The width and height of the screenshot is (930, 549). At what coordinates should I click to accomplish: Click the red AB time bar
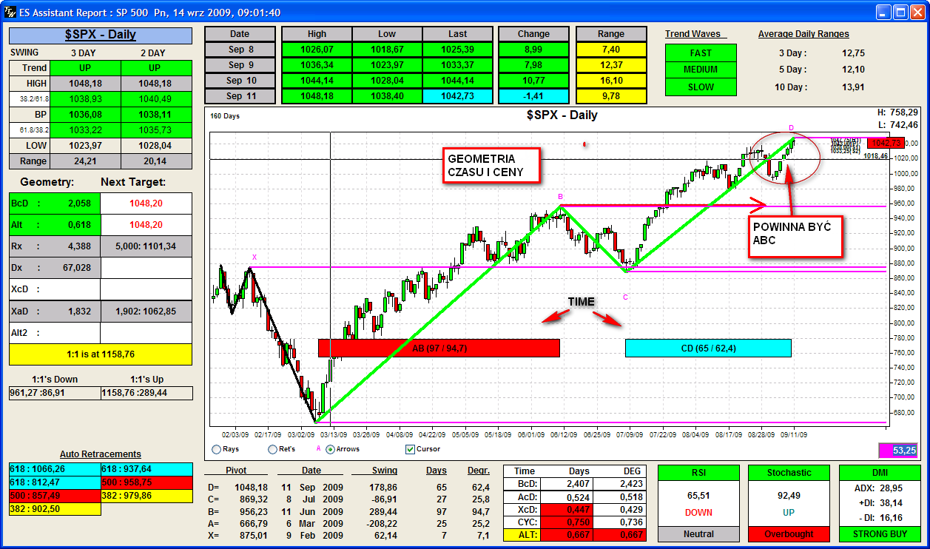coord(439,348)
